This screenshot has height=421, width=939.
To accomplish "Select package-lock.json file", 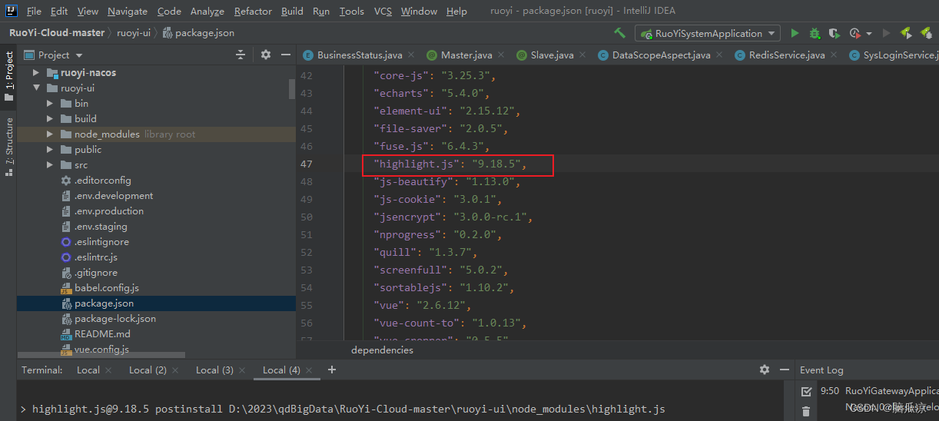I will coord(114,318).
